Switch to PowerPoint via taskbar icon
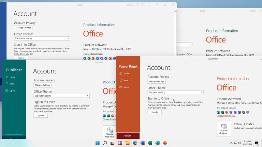The height and width of the screenshot is (147, 262). pyautogui.click(x=165, y=143)
